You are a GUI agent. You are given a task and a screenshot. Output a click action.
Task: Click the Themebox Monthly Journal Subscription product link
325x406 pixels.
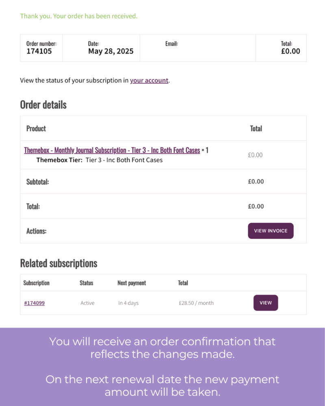(112, 150)
